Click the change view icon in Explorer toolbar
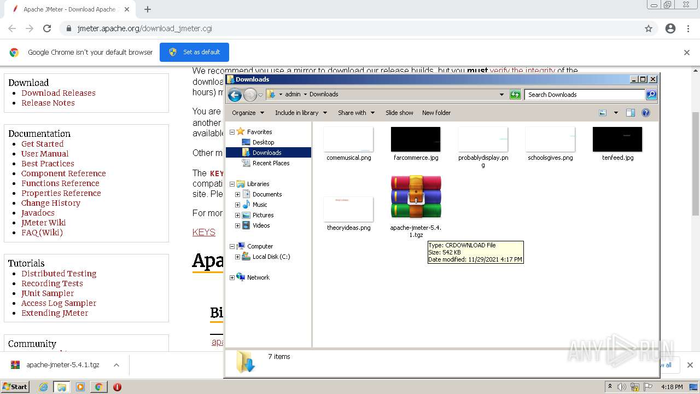This screenshot has width=700, height=394. (603, 113)
